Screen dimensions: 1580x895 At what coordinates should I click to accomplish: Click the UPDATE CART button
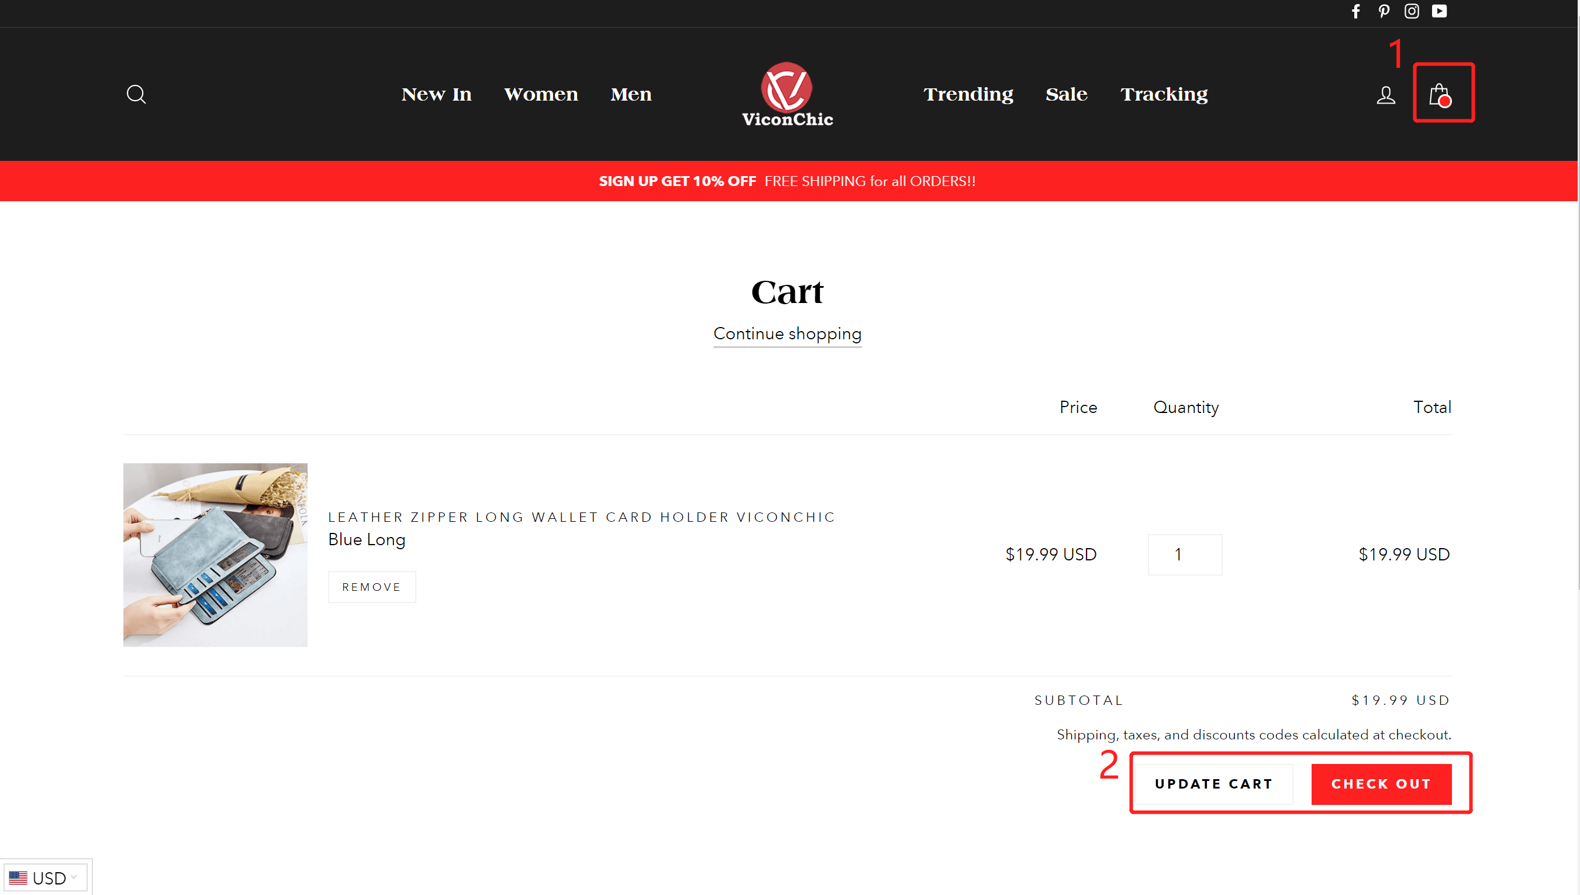[x=1213, y=784]
